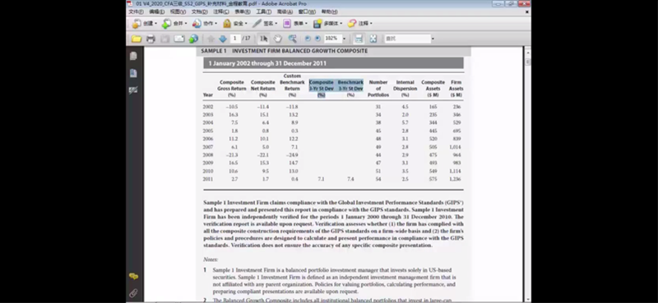Toggle full screen fit view
This screenshot has height=303, width=658.
pyautogui.click(x=373, y=39)
